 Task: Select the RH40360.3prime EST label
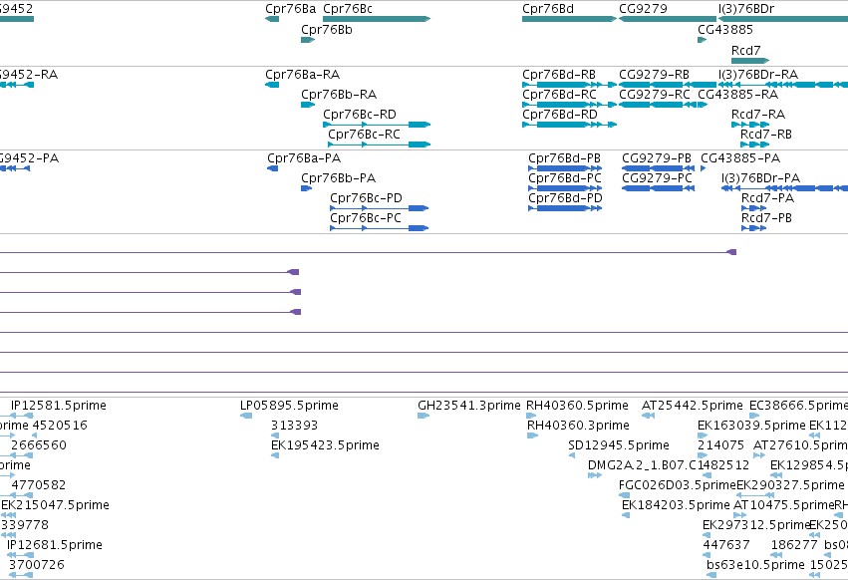pyautogui.click(x=578, y=426)
